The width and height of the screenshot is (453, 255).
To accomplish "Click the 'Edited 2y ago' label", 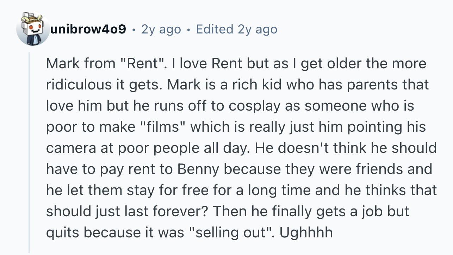I will [237, 29].
